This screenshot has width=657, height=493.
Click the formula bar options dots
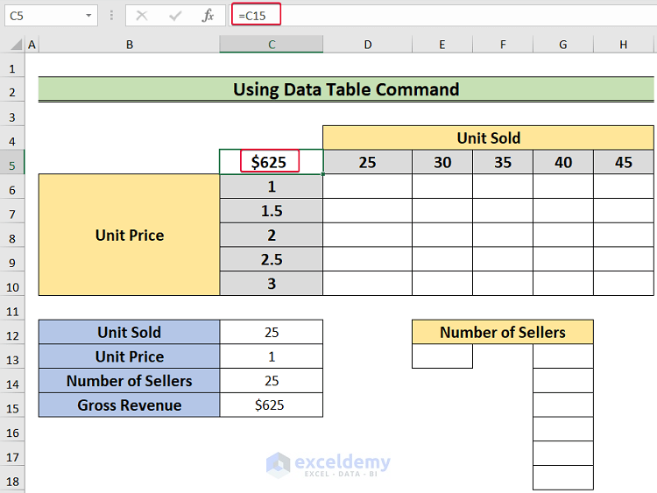(x=111, y=16)
